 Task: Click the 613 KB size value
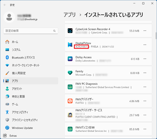click(x=135, y=59)
